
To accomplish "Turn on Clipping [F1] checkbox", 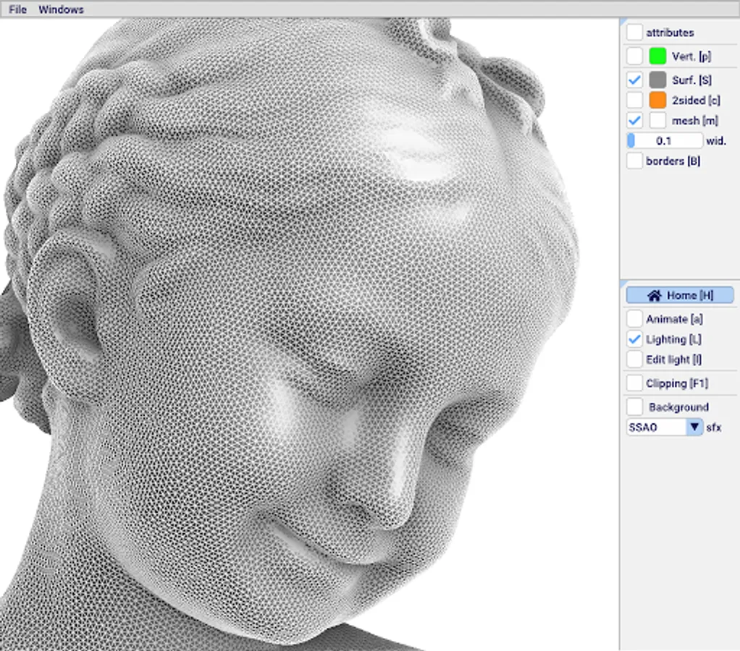I will tap(634, 383).
